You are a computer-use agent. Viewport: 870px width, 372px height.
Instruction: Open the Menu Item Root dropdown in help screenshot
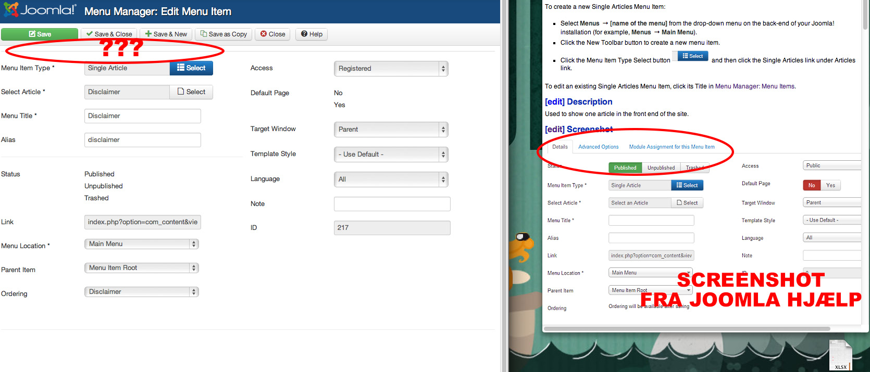point(651,290)
